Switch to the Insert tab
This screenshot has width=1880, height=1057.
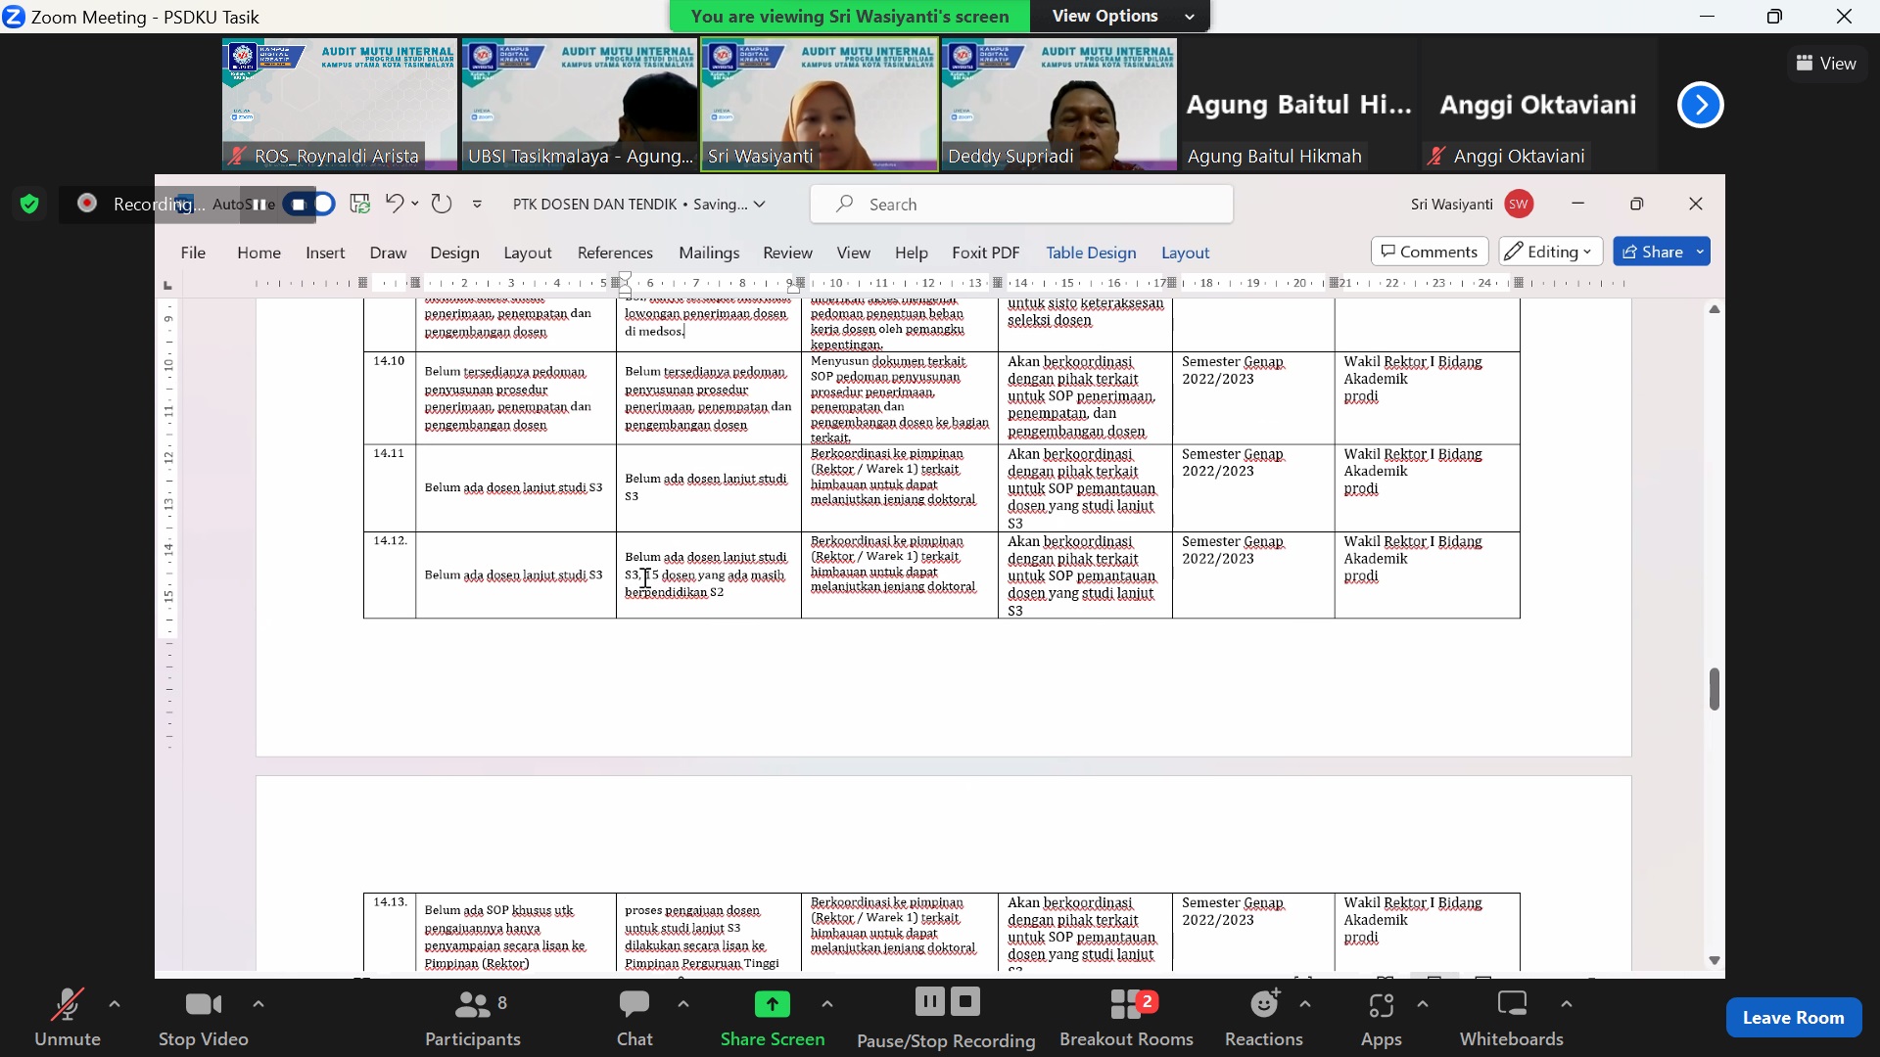[325, 253]
